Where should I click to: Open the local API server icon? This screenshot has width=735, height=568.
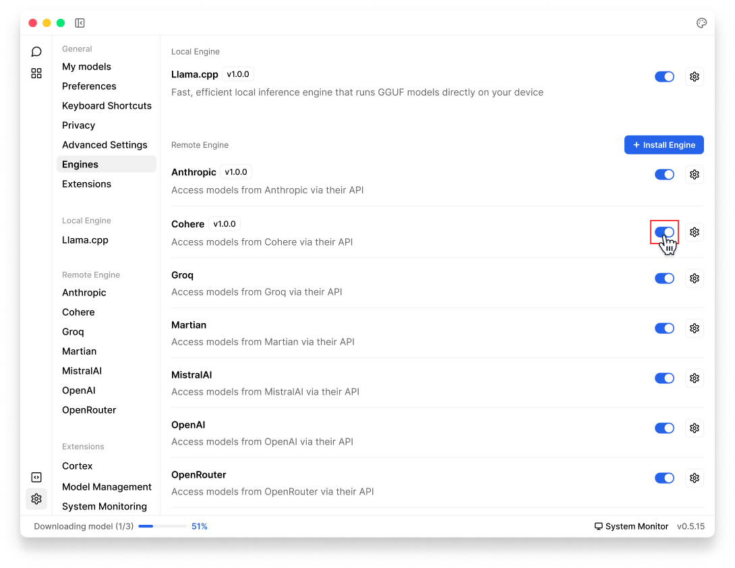coord(36,477)
